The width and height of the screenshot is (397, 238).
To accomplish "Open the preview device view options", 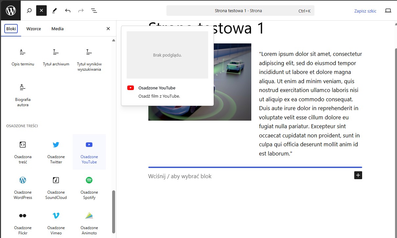I will pos(388,11).
